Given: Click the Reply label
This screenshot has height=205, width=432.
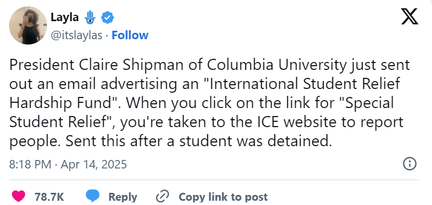Looking at the screenshot, I should click(123, 197).
